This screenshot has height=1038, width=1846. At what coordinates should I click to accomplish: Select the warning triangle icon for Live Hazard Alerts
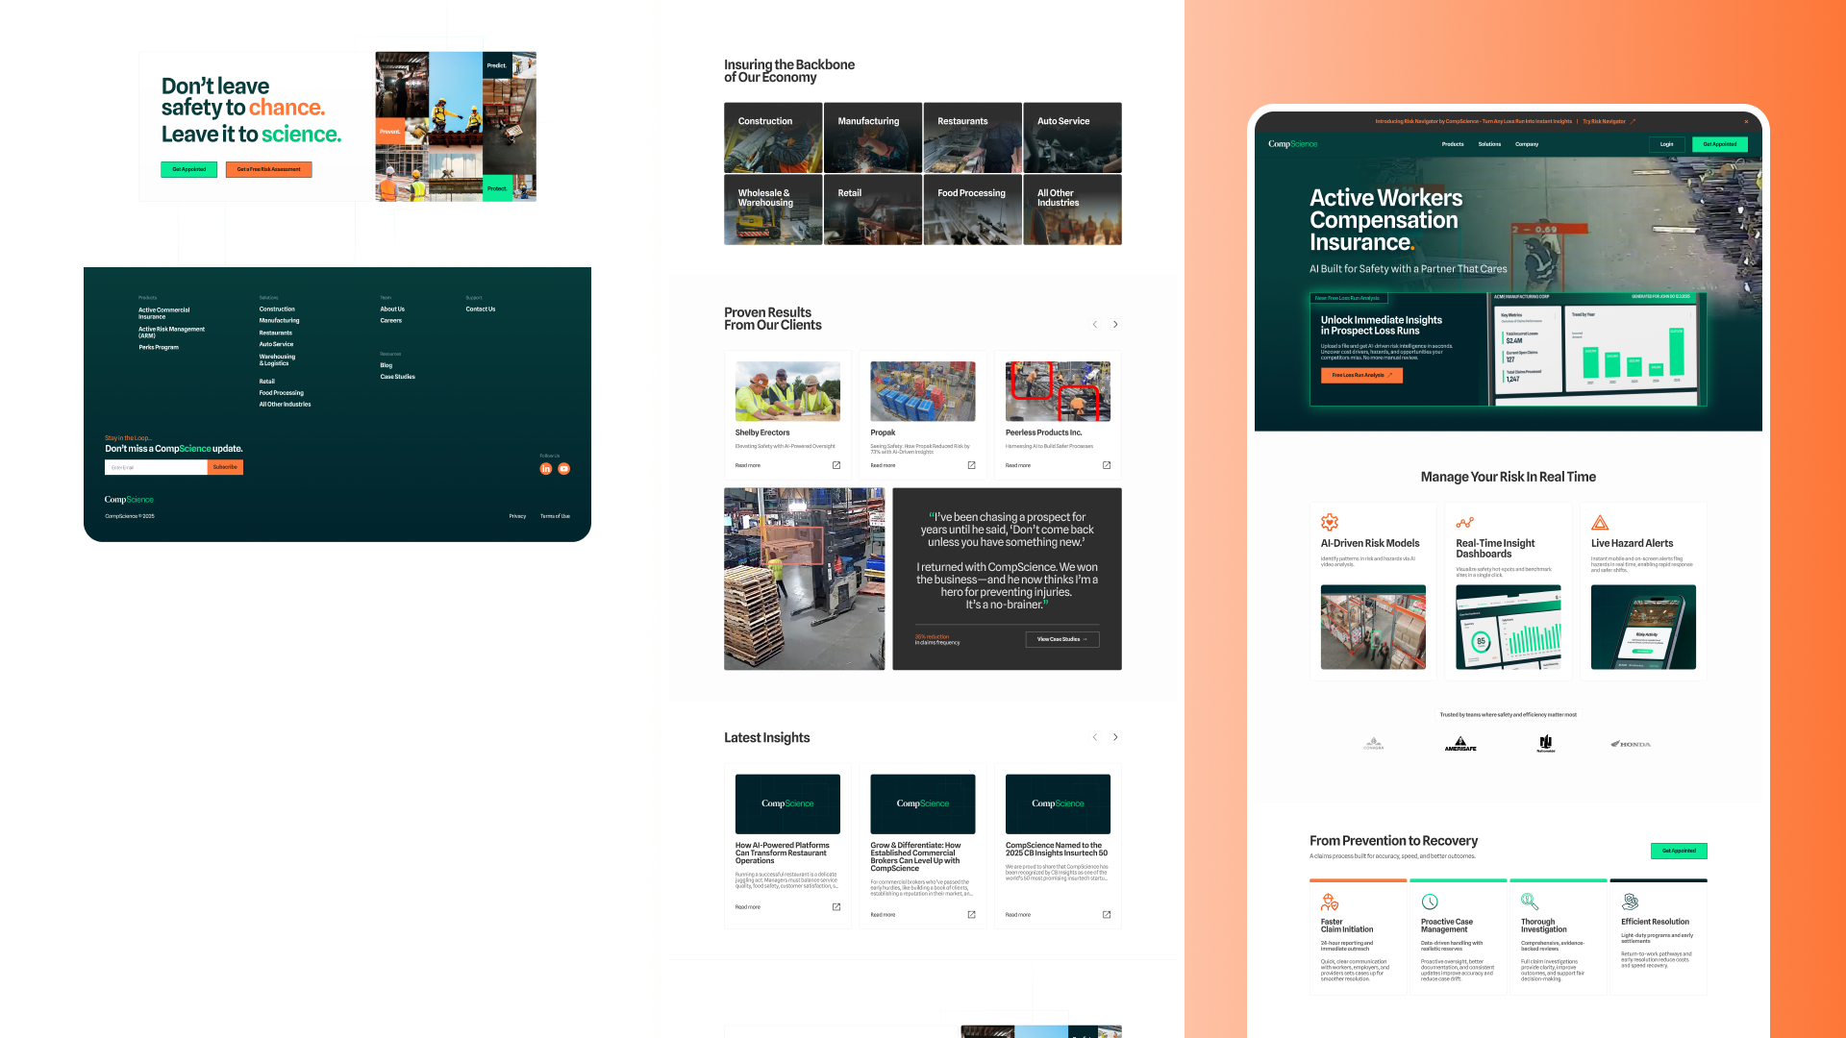pos(1599,521)
